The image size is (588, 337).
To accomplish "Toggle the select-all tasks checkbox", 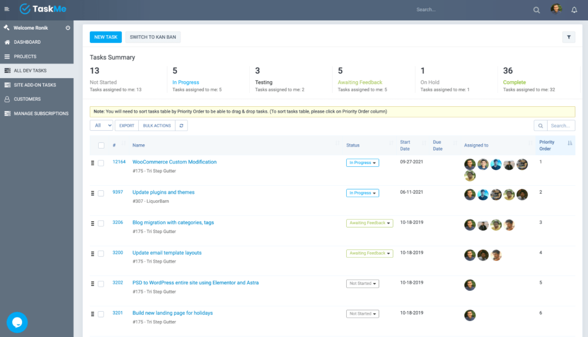I will [101, 145].
